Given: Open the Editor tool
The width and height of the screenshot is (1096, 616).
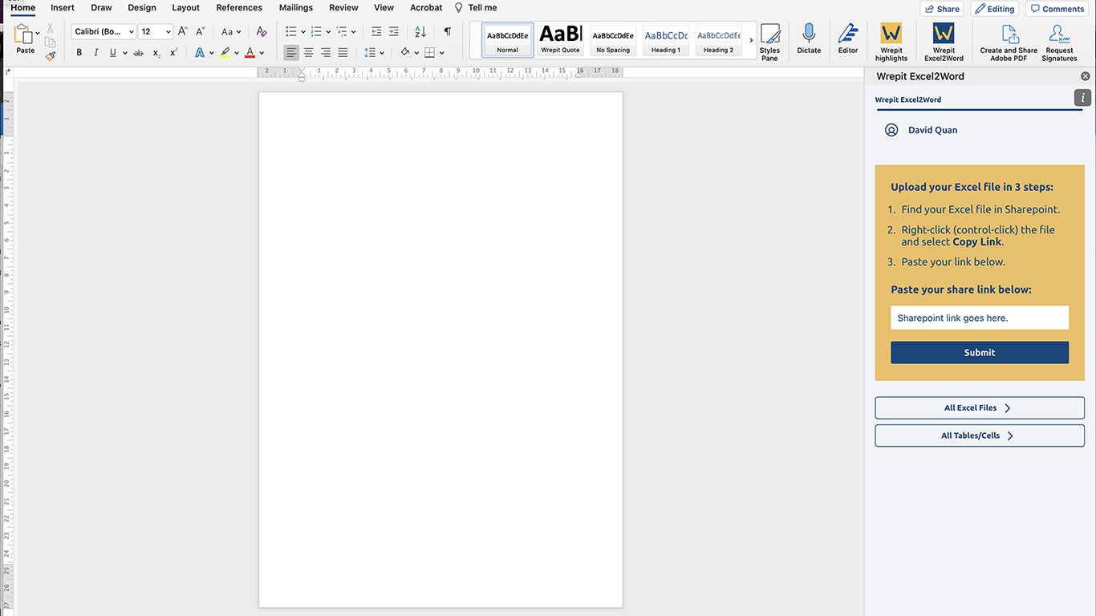Looking at the screenshot, I should 848,39.
